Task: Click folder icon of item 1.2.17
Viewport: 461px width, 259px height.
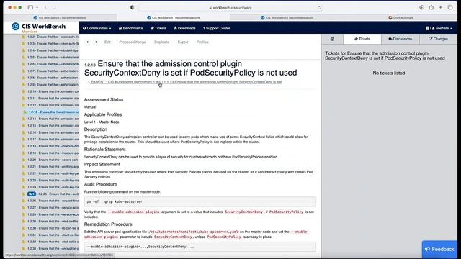Action: tap(24, 139)
